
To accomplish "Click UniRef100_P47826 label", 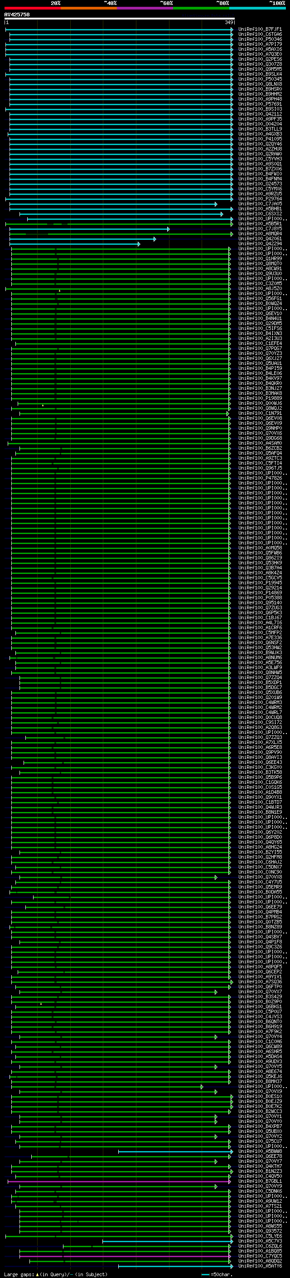I will (x=260, y=478).
